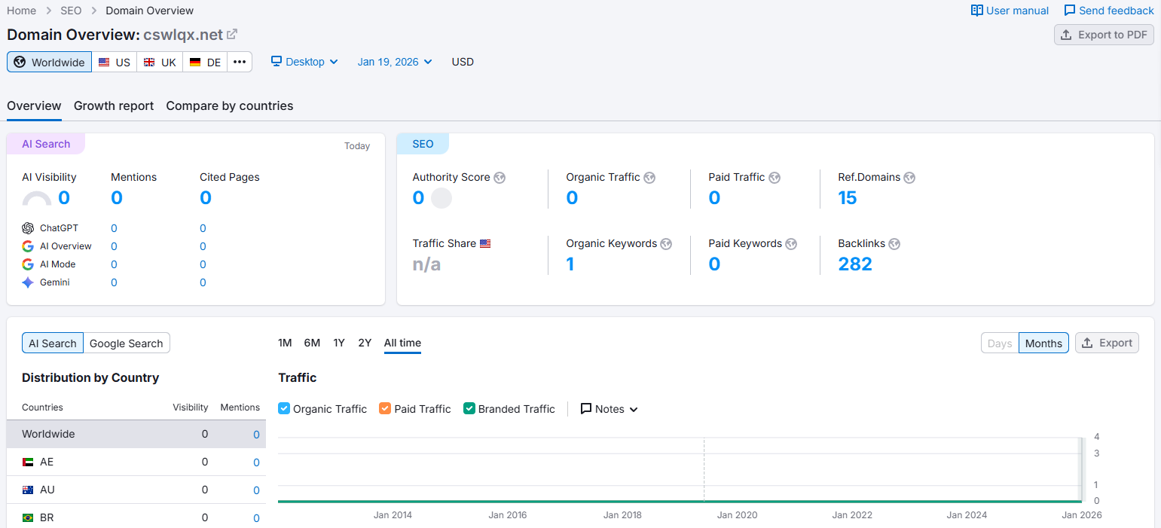Click the globe icon beside Paid Keywords
The height and width of the screenshot is (528, 1161).
[x=791, y=244]
